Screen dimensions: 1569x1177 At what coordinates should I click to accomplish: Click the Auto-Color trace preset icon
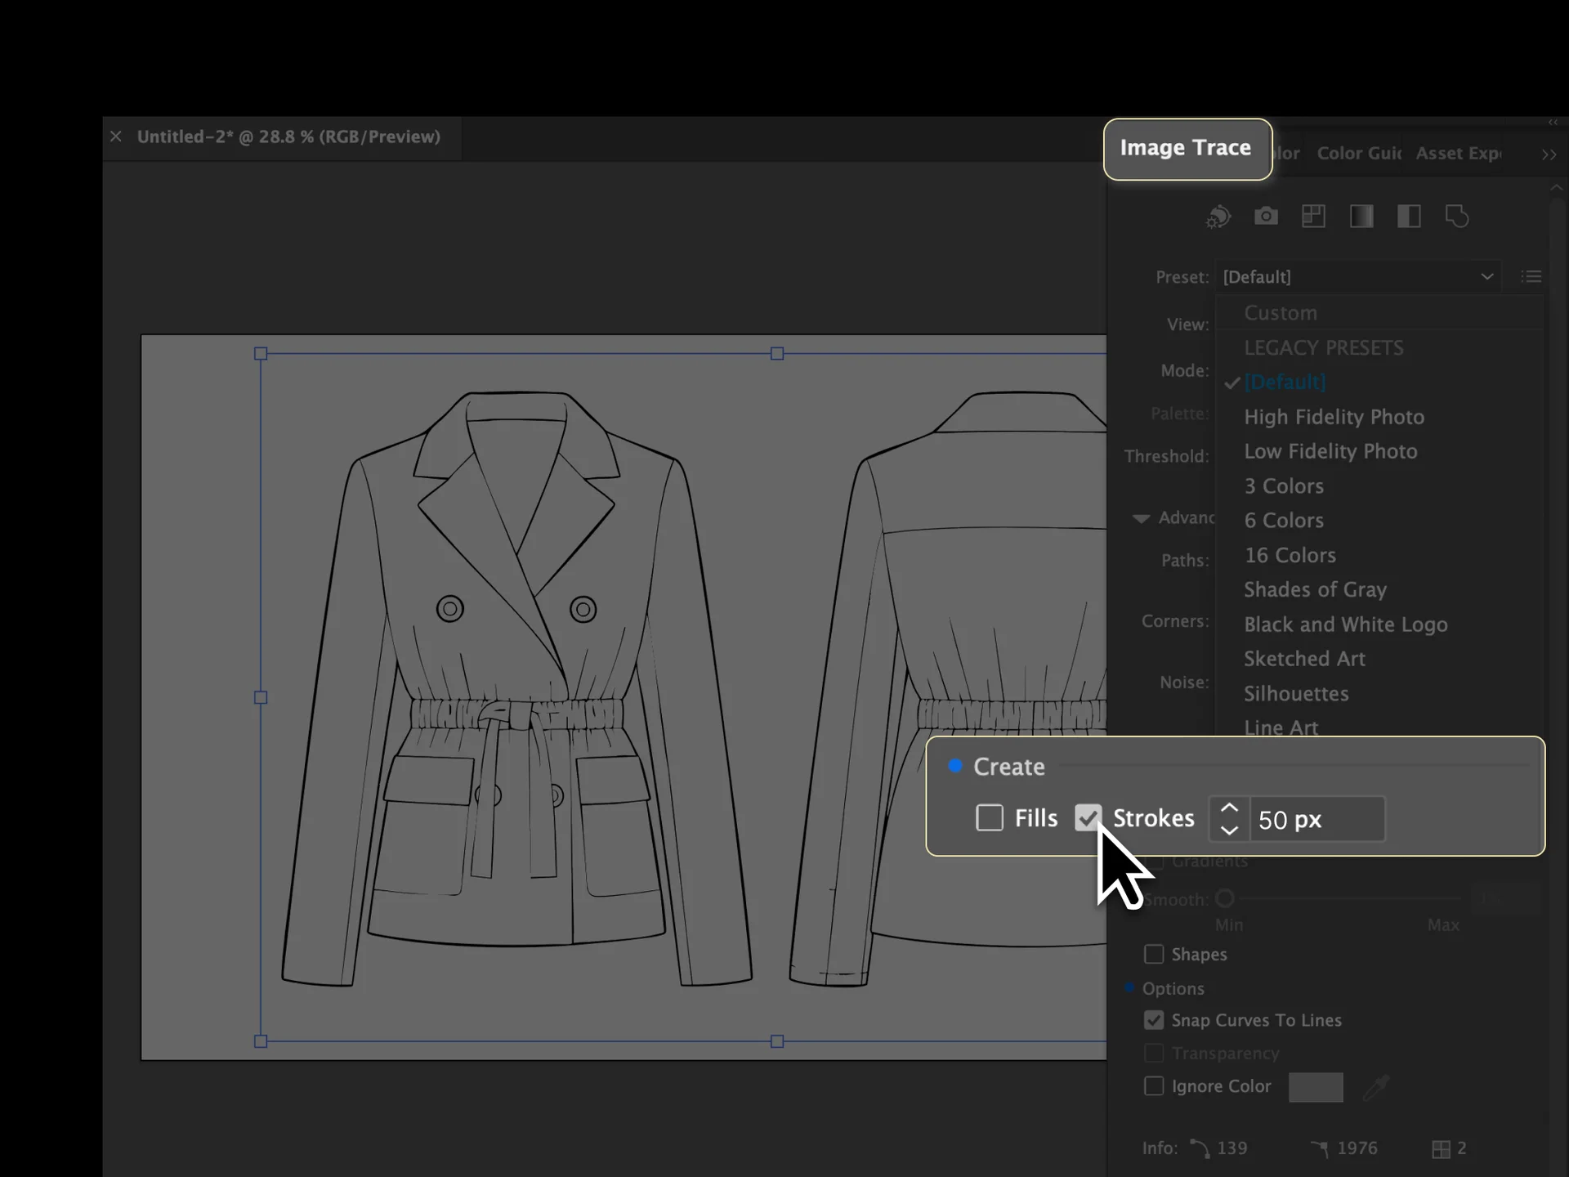1218,217
